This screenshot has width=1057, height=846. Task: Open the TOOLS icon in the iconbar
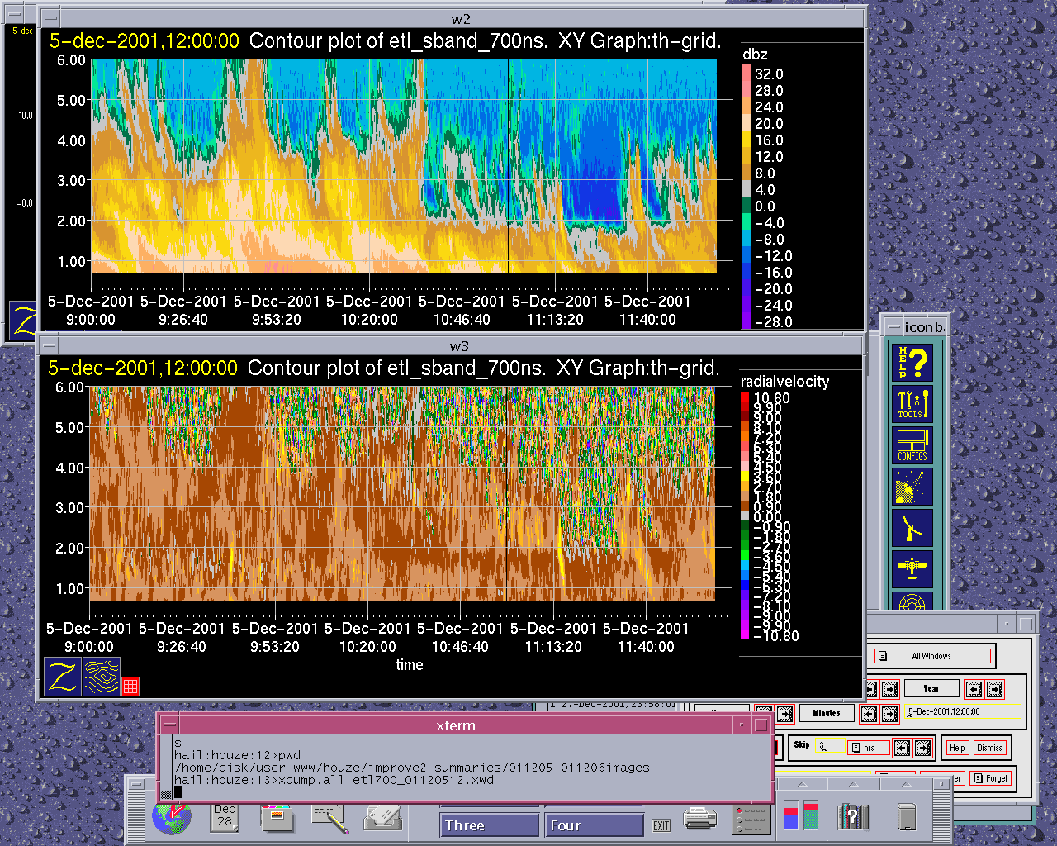click(x=912, y=404)
